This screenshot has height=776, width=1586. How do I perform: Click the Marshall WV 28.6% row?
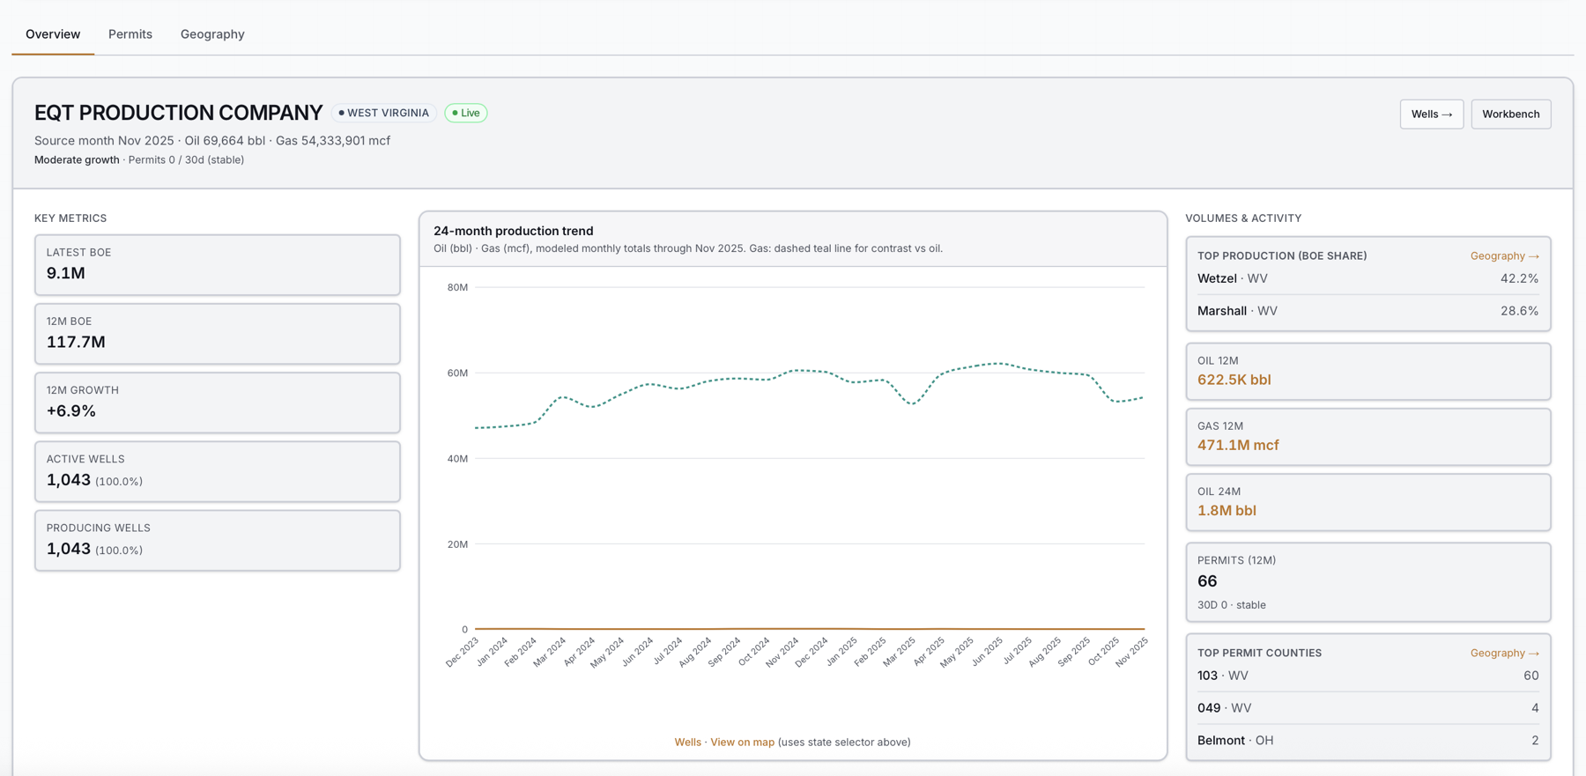1367,311
